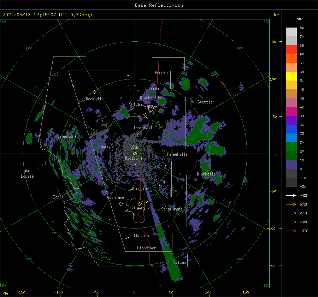Click the Limestone label

click(67, 136)
